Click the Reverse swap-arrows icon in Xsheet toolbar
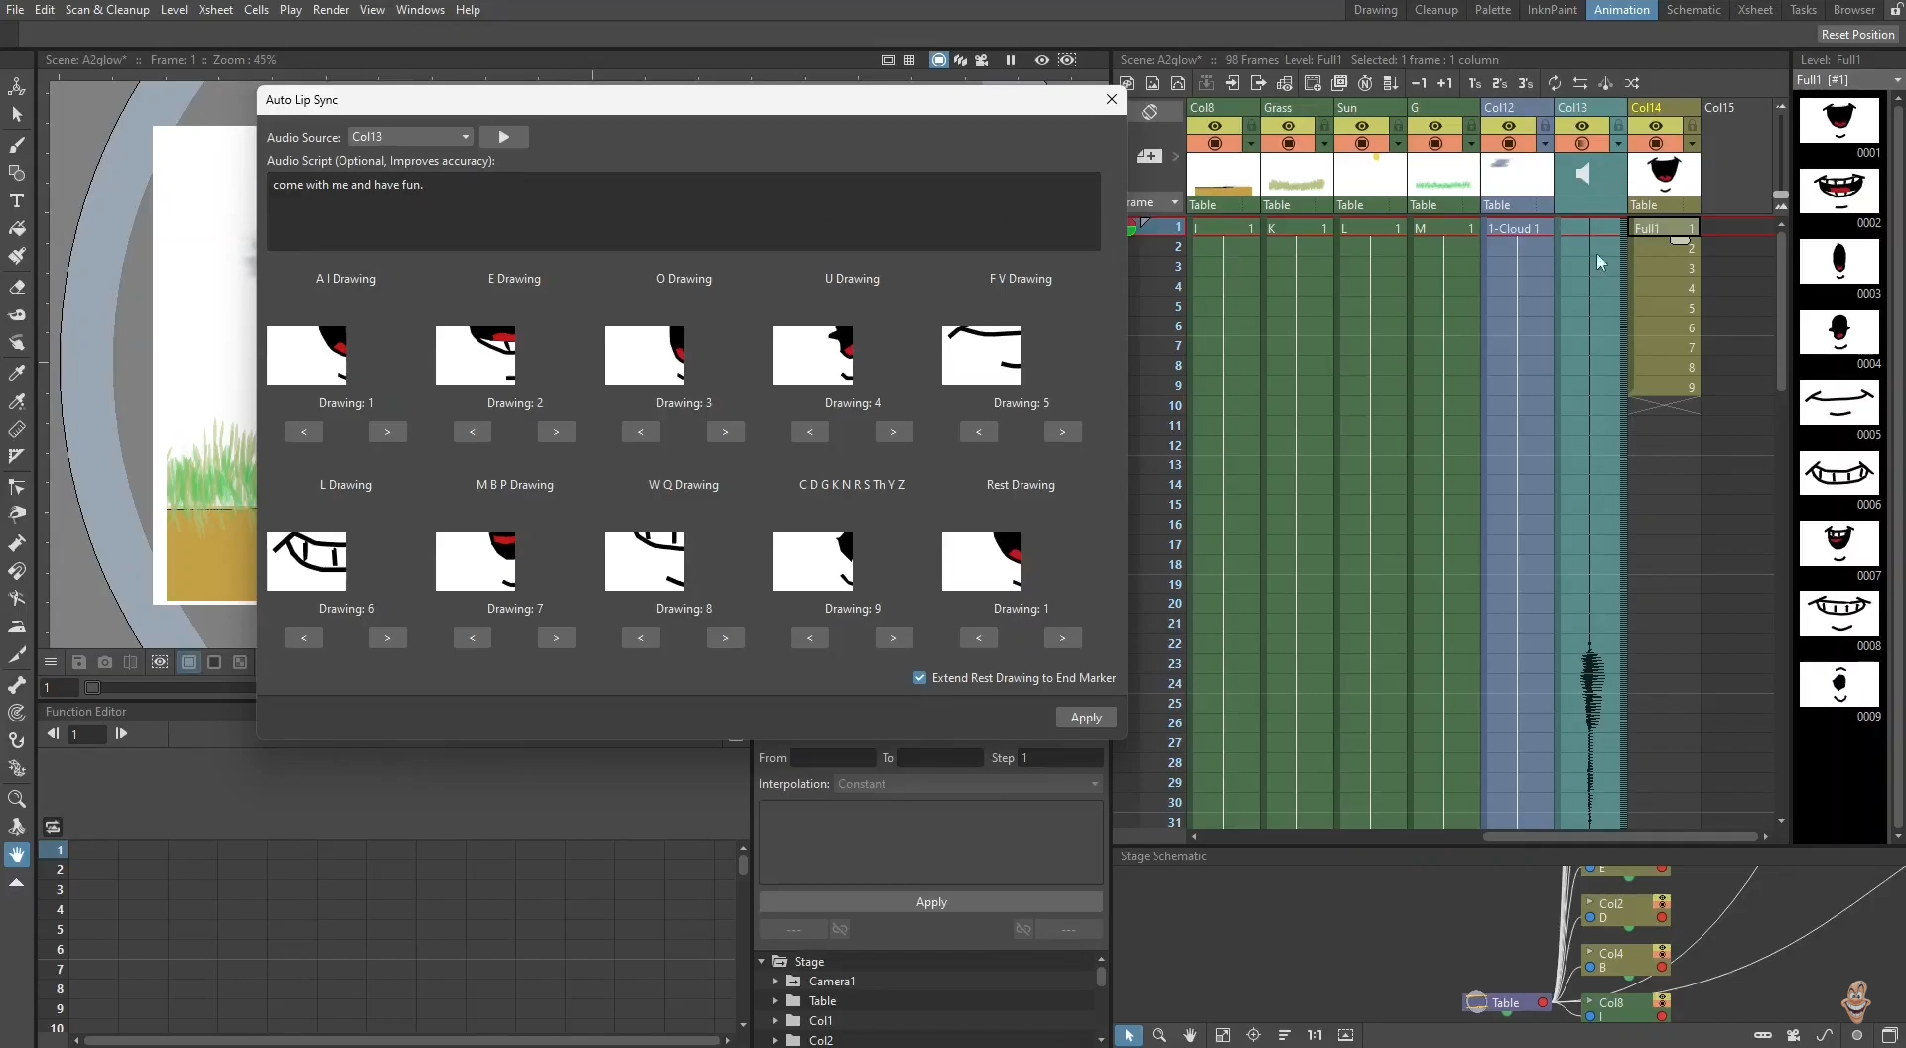Image resolution: width=1906 pixels, height=1048 pixels. click(1580, 83)
